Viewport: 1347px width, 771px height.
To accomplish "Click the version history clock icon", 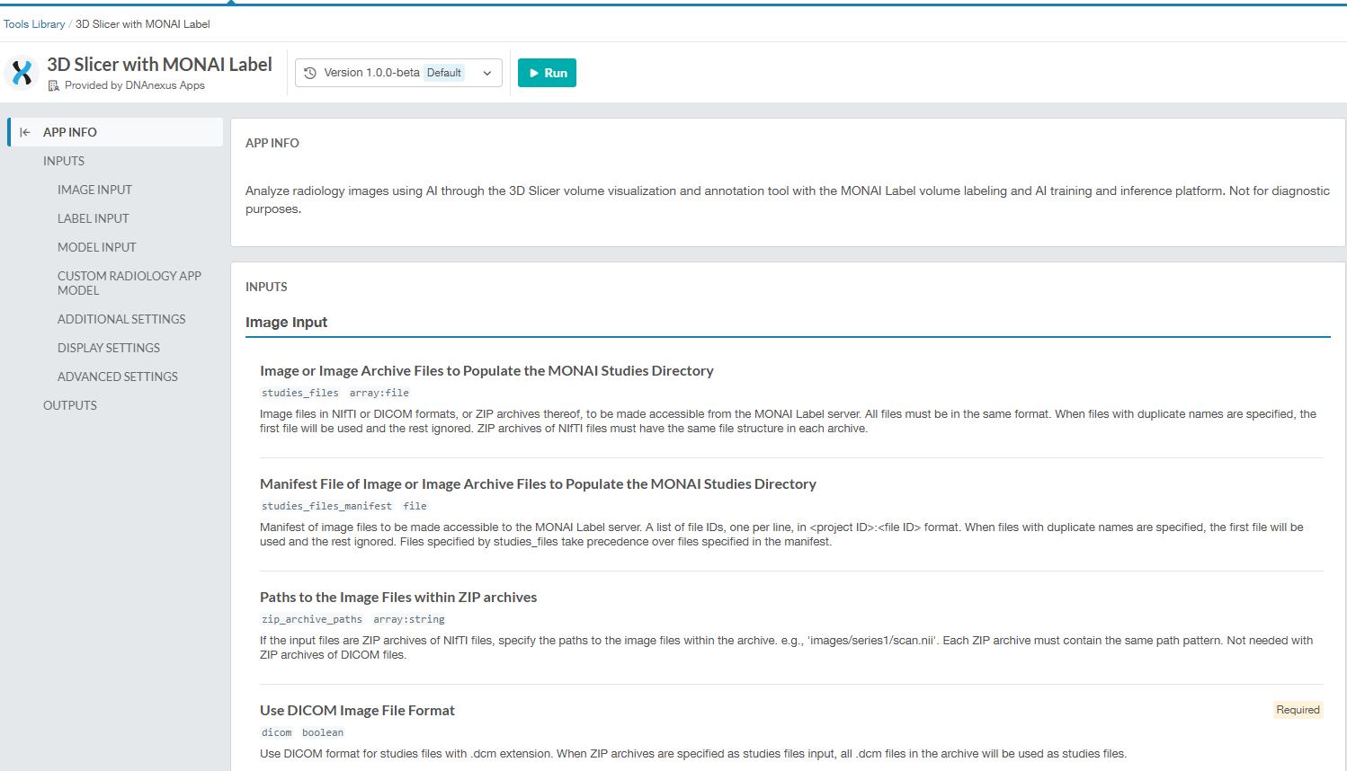I will click(x=310, y=73).
